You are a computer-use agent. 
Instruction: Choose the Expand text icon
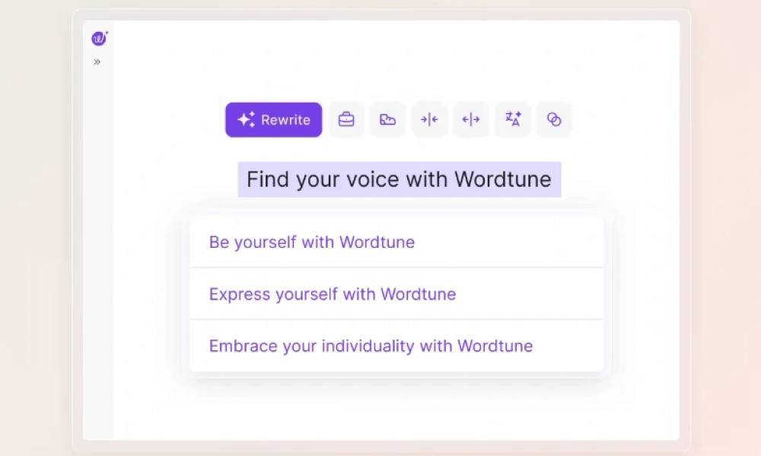point(471,119)
